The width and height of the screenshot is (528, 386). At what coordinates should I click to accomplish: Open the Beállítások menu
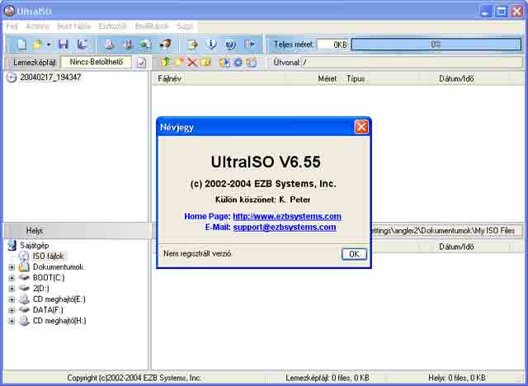pos(152,26)
